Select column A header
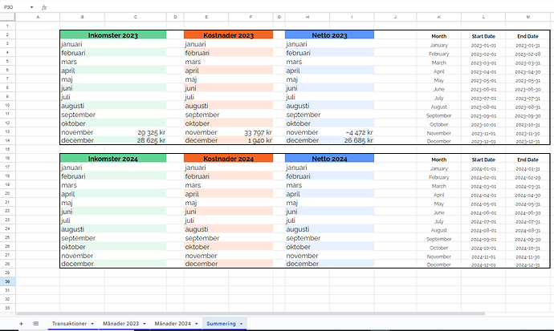 coord(37,16)
